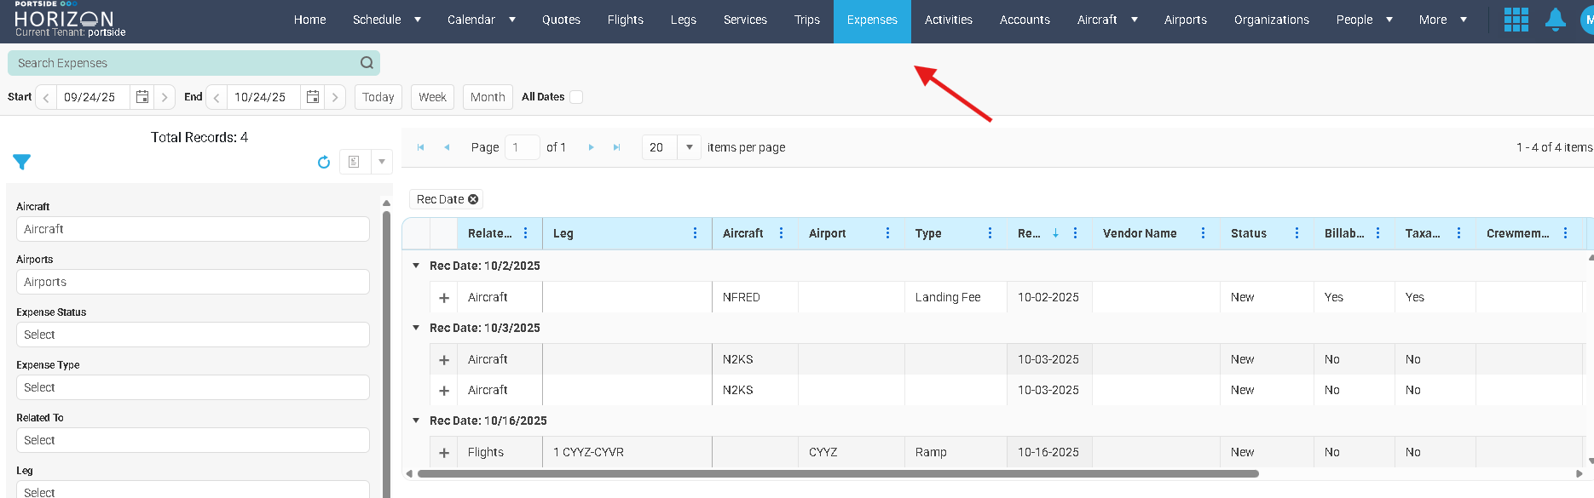
Task: Enable the All Dates checkbox
Action: (x=576, y=97)
